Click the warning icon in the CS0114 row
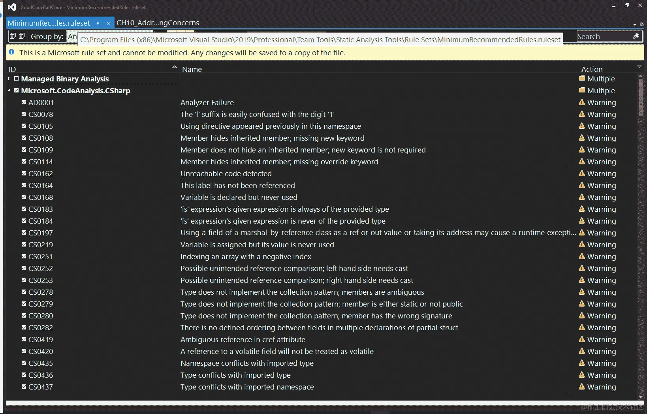The image size is (647, 414). pos(582,161)
